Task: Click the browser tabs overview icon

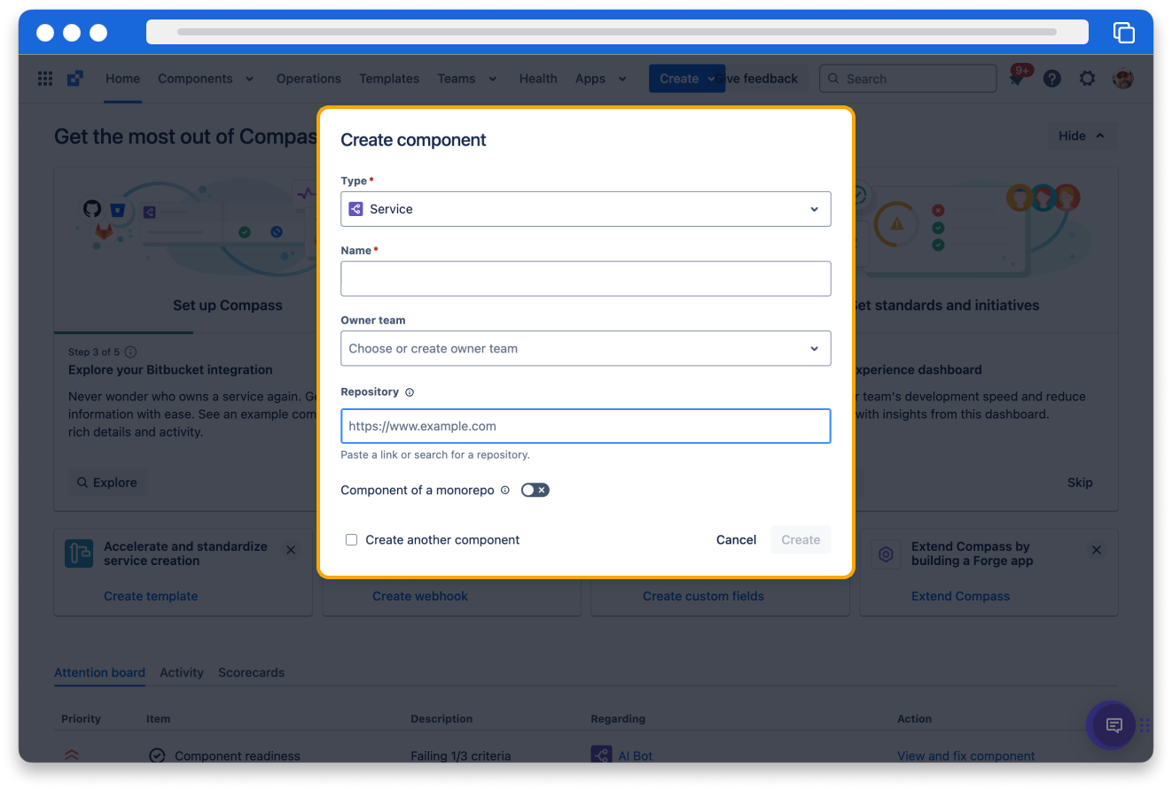Action: [x=1124, y=33]
